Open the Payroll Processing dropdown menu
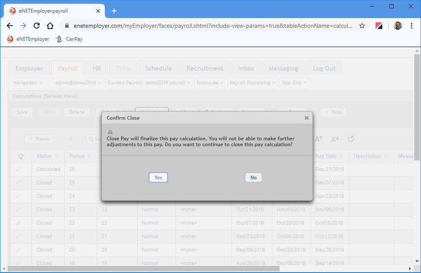Image resolution: width=421 pixels, height=273 pixels. click(x=253, y=83)
